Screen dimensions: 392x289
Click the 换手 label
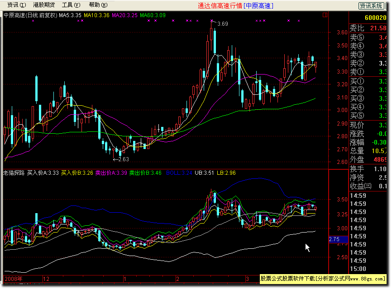pyautogui.click(x=357, y=169)
